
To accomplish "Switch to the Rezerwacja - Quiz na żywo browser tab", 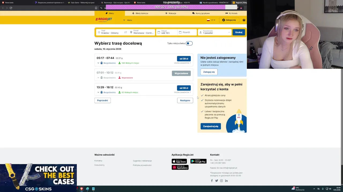I will [115, 2].
